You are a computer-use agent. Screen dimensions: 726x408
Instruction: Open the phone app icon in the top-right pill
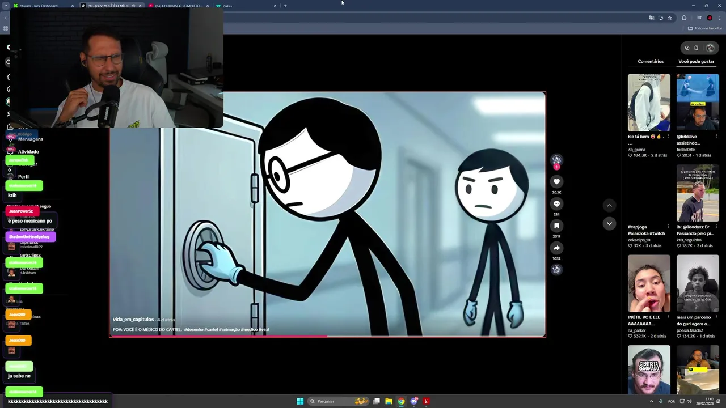pos(697,48)
